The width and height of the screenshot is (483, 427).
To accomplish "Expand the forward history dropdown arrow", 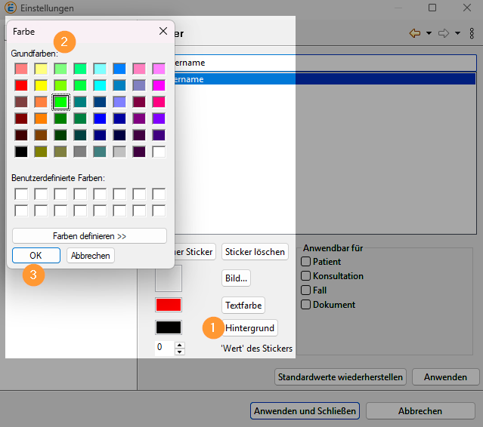I will point(458,33).
